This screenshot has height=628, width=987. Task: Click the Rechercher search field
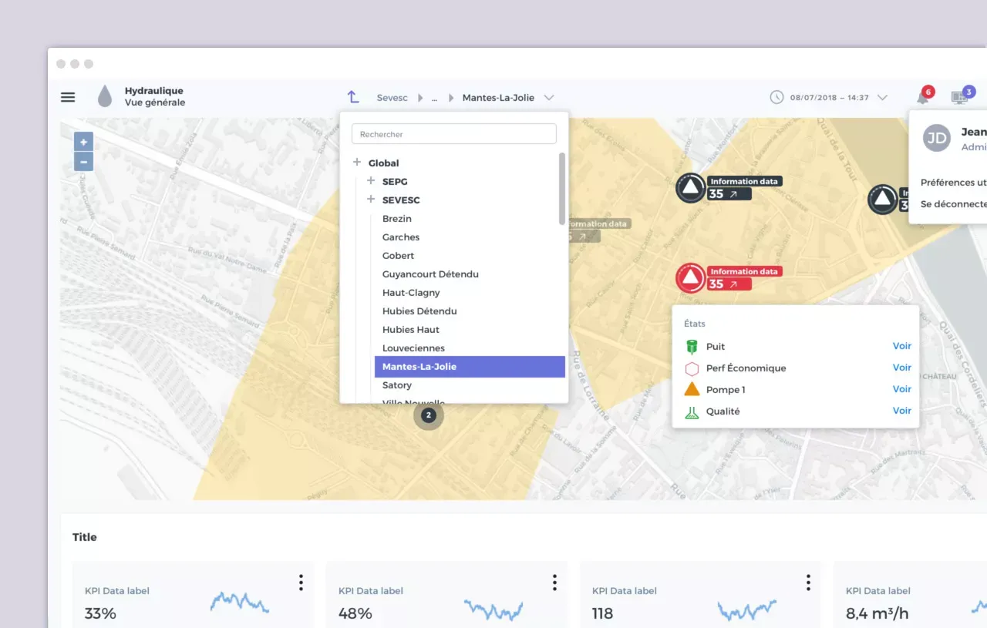(453, 134)
